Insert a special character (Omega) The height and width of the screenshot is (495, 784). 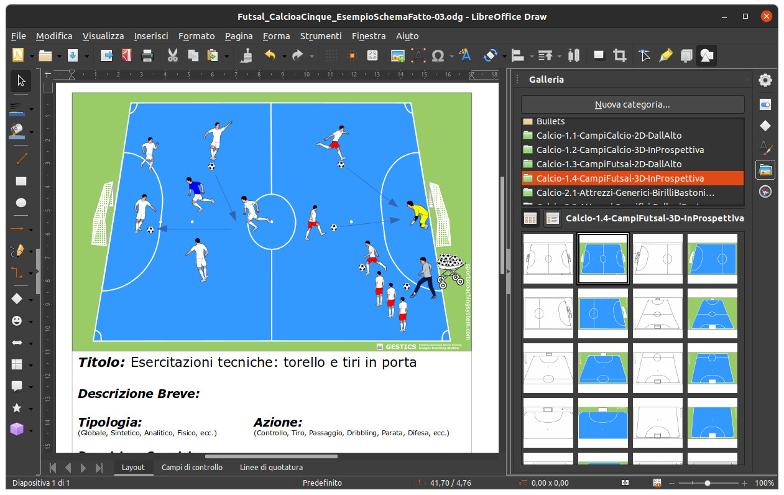438,56
